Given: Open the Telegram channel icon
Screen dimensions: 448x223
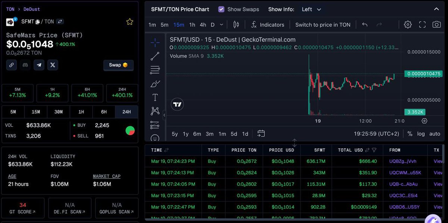Looking at the screenshot, I should coord(39,65).
